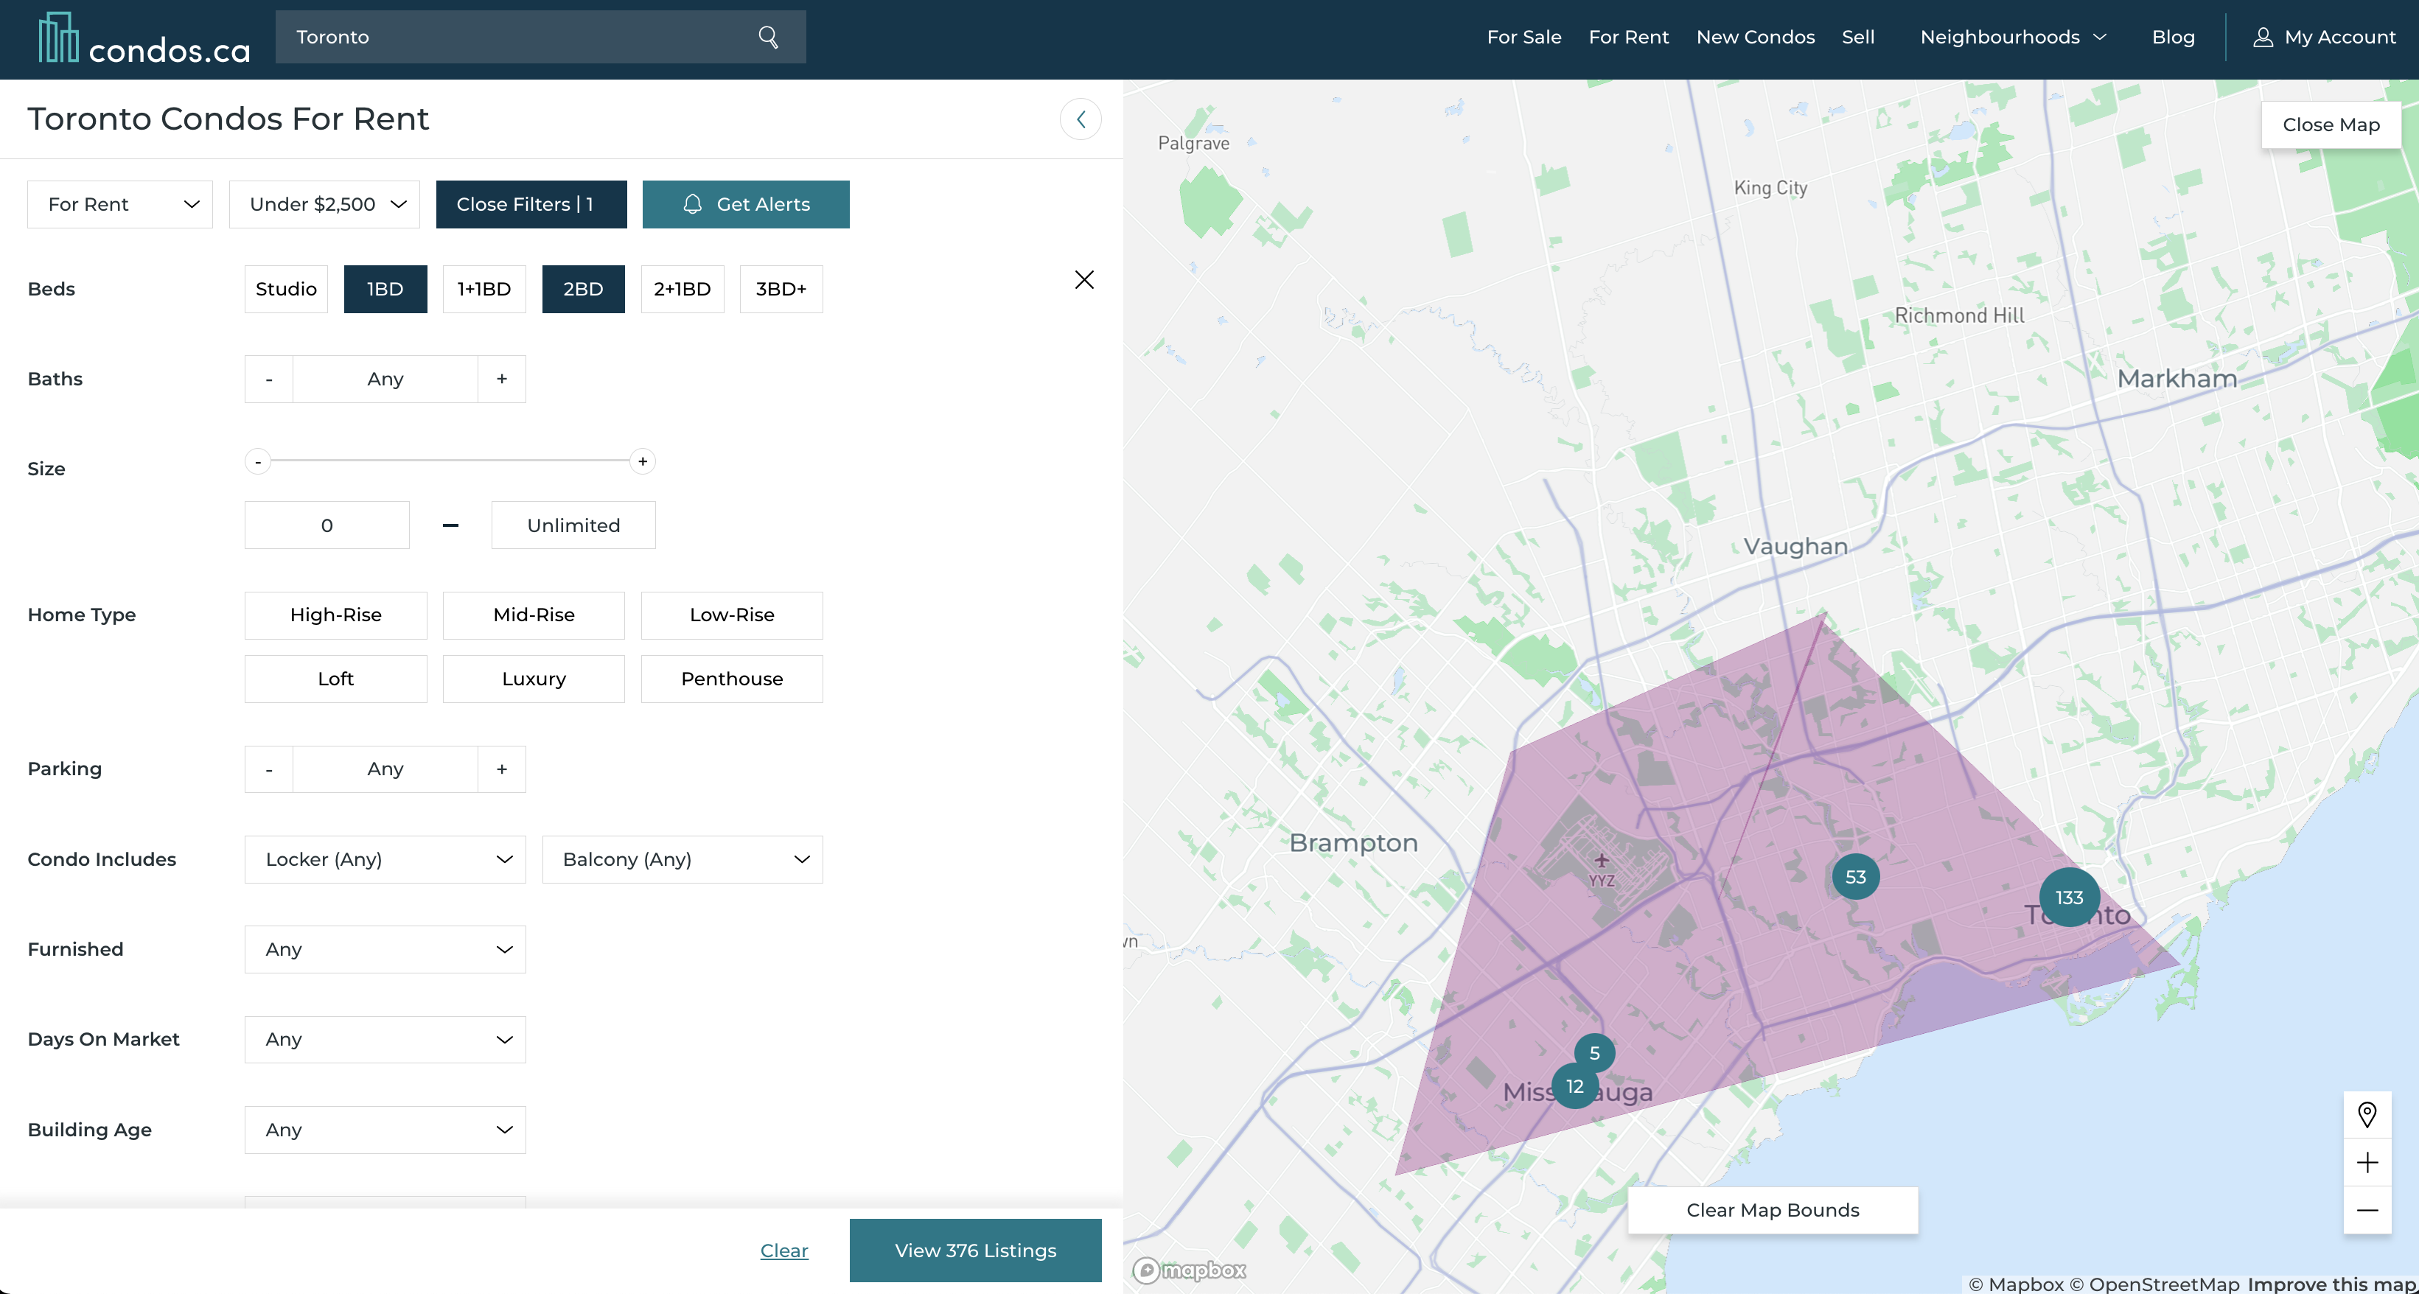Open the Under $2,500 price dropdown

tap(324, 205)
